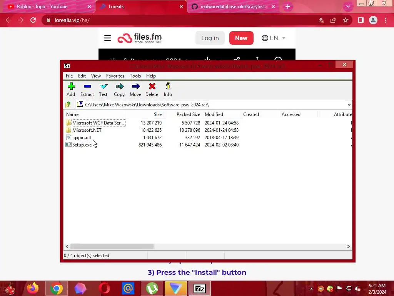Open the Edit menu

(82, 76)
